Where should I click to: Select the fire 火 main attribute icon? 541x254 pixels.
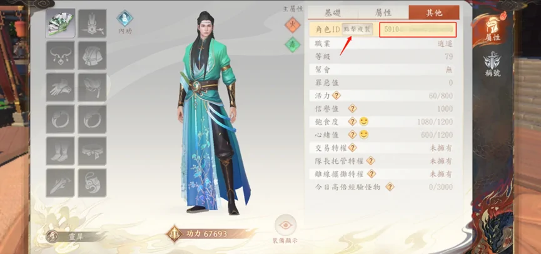coord(293,25)
